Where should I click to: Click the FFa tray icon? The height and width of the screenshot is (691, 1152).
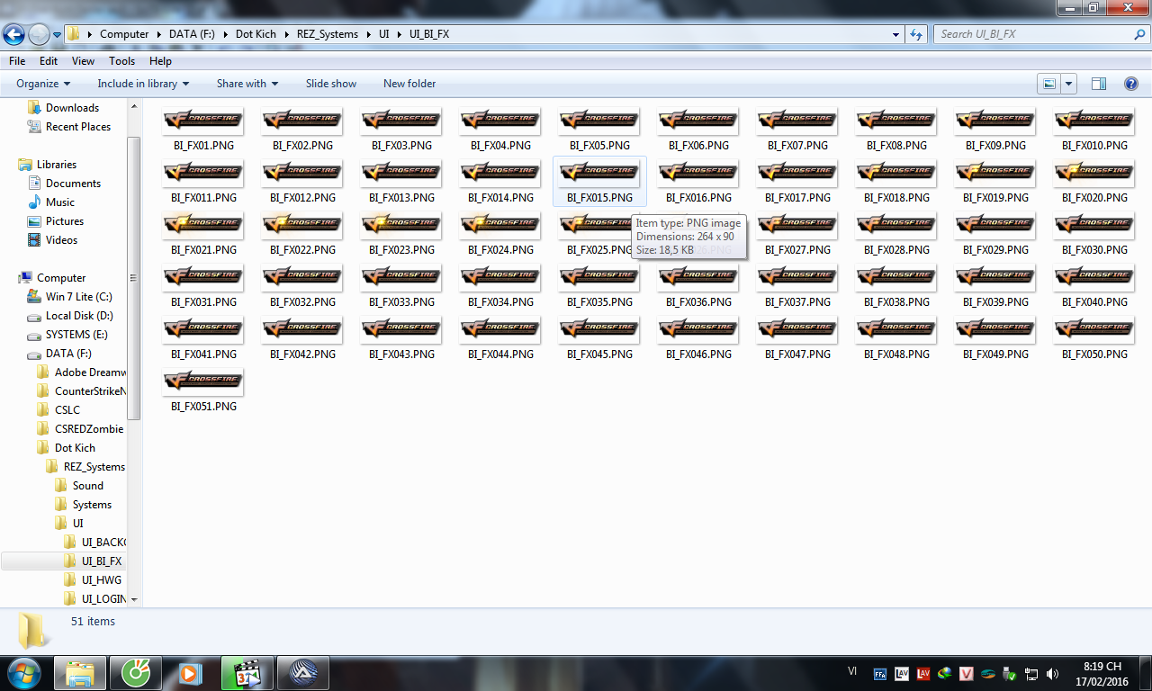(880, 673)
